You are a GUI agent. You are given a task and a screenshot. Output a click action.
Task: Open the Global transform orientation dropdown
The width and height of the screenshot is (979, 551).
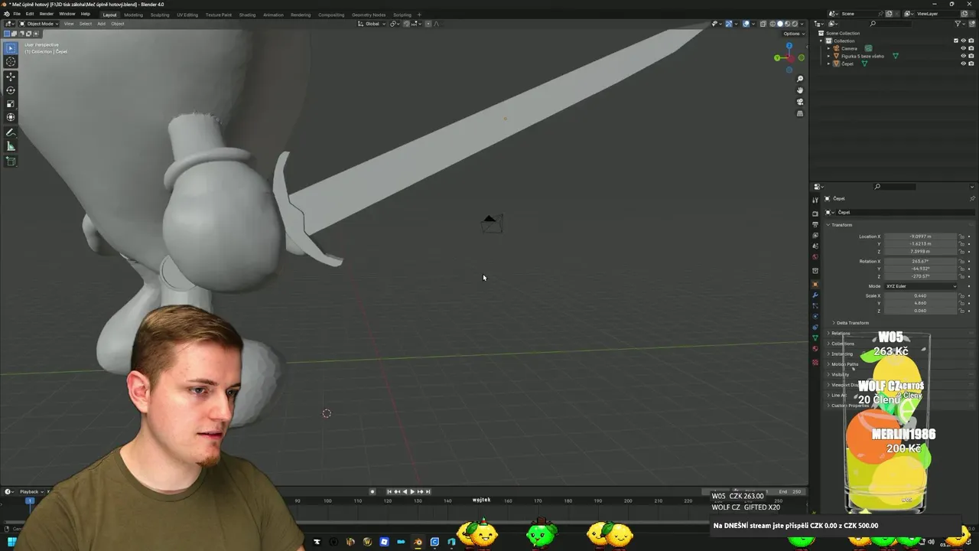tap(372, 24)
